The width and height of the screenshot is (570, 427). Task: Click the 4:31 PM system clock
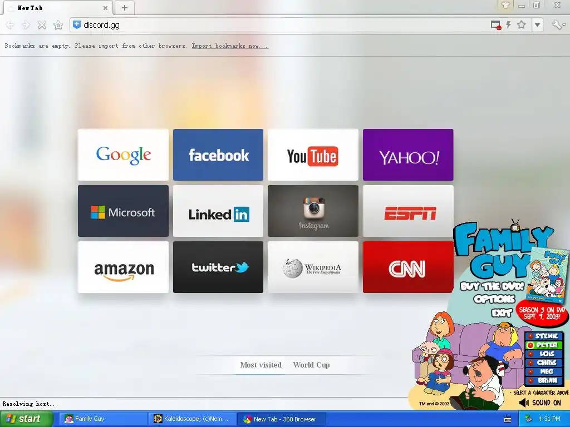coord(549,419)
